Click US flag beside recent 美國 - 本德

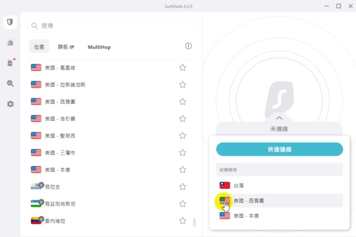(x=225, y=216)
